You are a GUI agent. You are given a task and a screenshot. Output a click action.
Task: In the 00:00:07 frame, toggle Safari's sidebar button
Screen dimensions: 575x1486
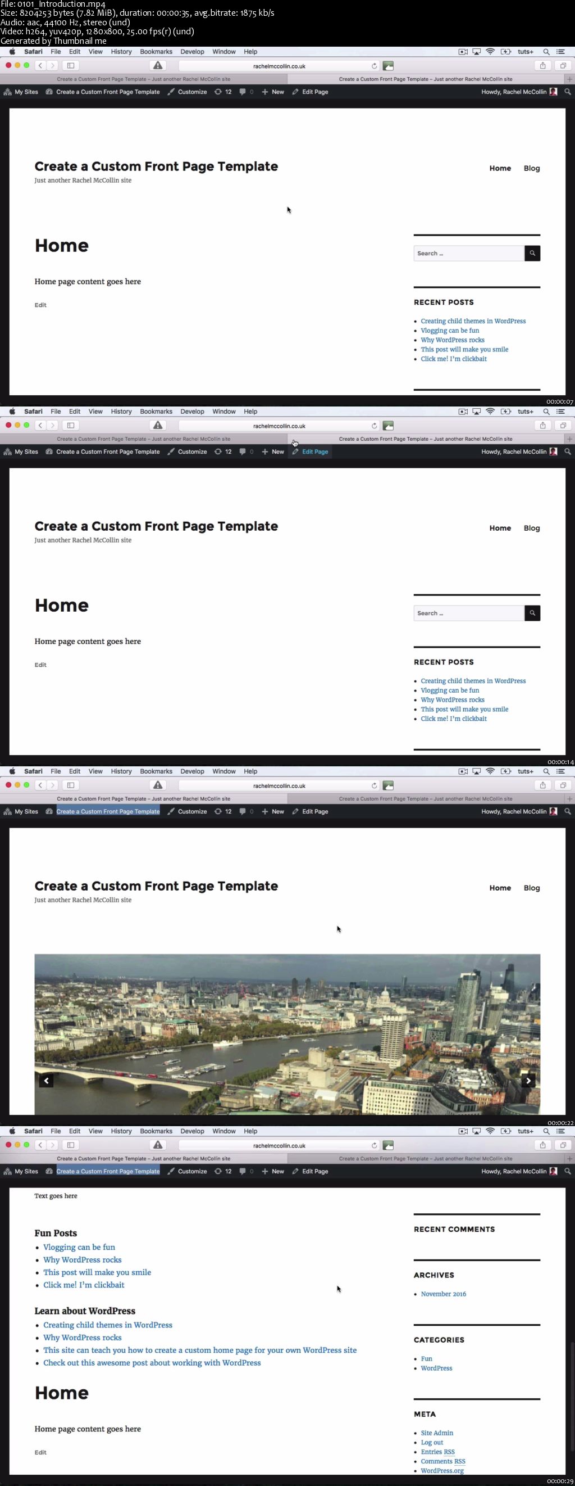click(x=70, y=66)
